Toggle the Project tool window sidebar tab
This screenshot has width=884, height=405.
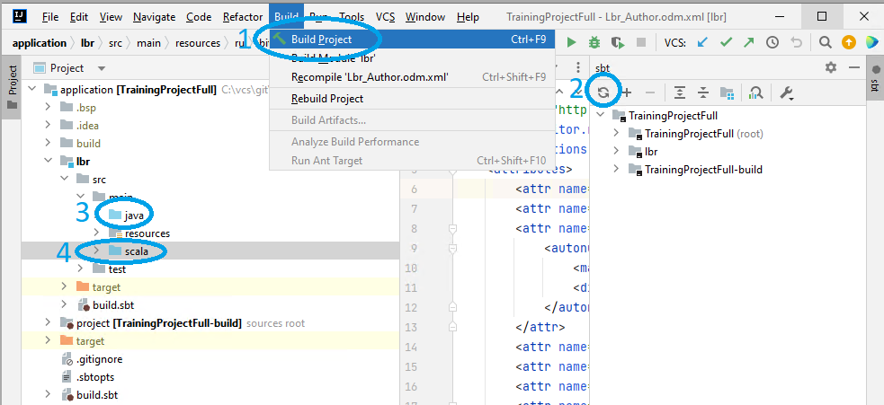(13, 86)
